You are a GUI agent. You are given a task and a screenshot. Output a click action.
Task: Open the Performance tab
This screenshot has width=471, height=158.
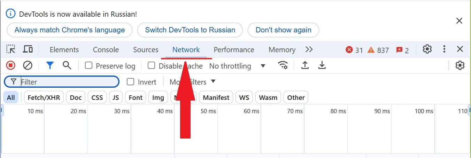234,50
